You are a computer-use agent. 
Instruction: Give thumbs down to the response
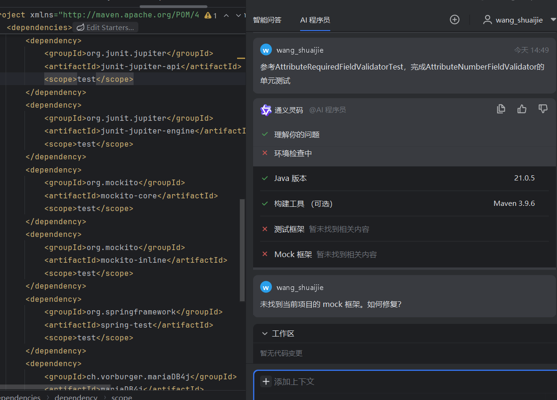pos(542,109)
